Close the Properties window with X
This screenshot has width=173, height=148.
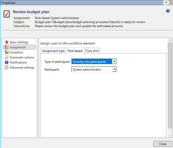tap(171, 2)
